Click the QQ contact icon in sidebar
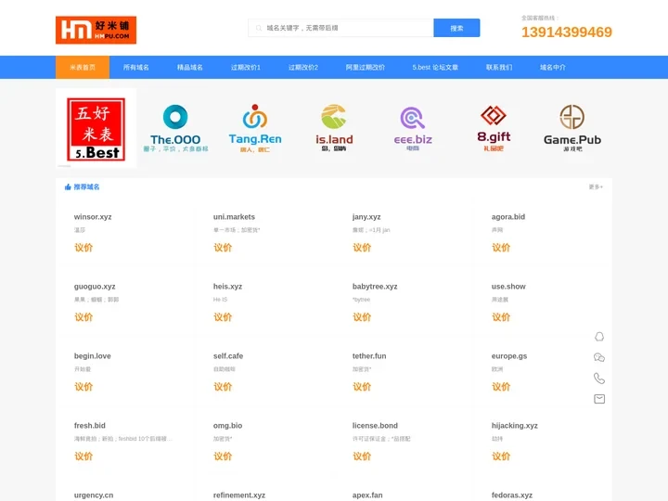This screenshot has width=668, height=501. coord(599,337)
